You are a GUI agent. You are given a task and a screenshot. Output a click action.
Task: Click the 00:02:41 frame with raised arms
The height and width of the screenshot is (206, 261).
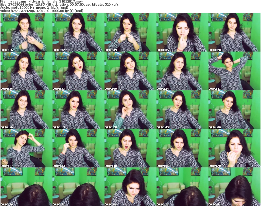coord(234,71)
